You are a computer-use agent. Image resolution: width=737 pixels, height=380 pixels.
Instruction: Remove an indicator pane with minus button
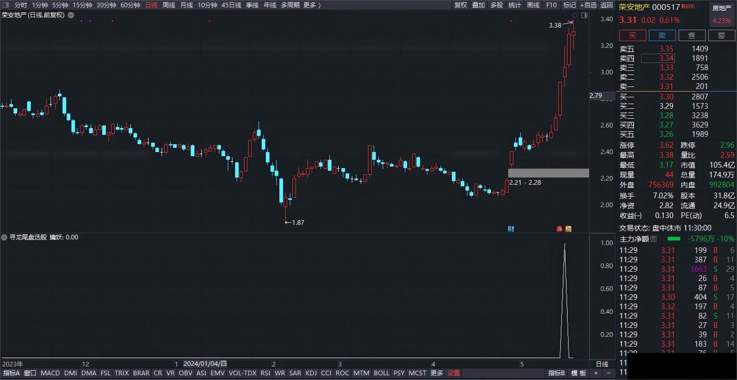point(608,373)
